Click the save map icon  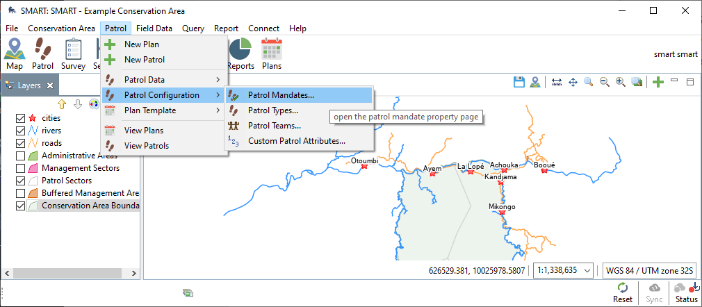tap(519, 82)
